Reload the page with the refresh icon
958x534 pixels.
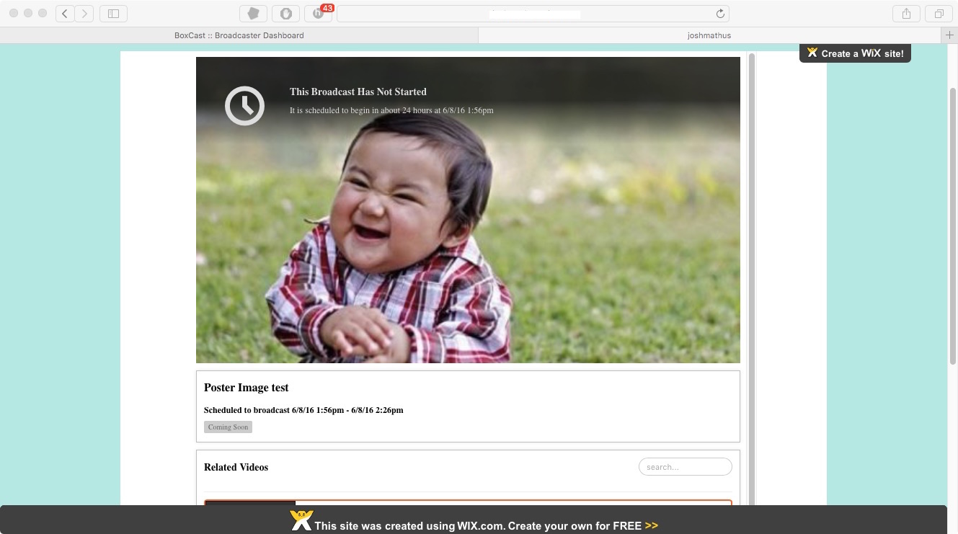pyautogui.click(x=719, y=14)
